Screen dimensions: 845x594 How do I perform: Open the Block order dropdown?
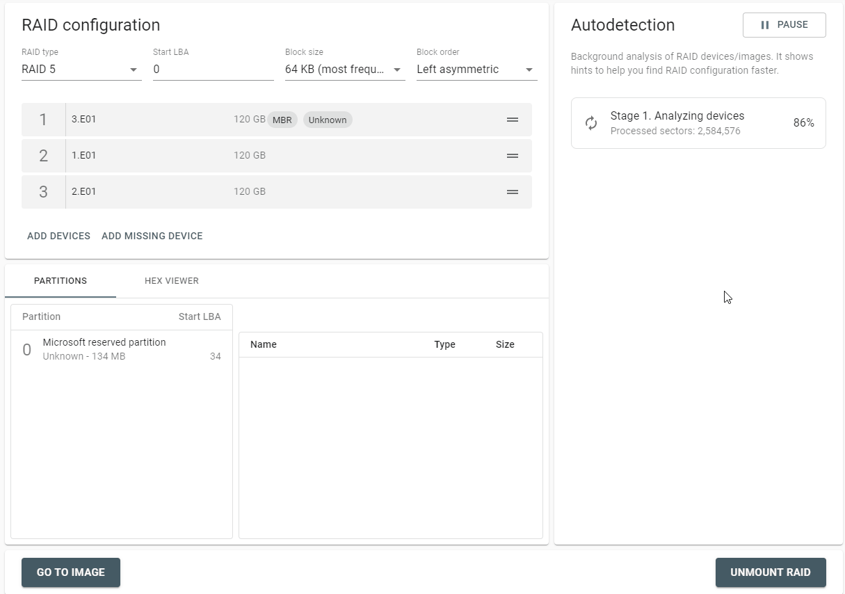click(476, 70)
